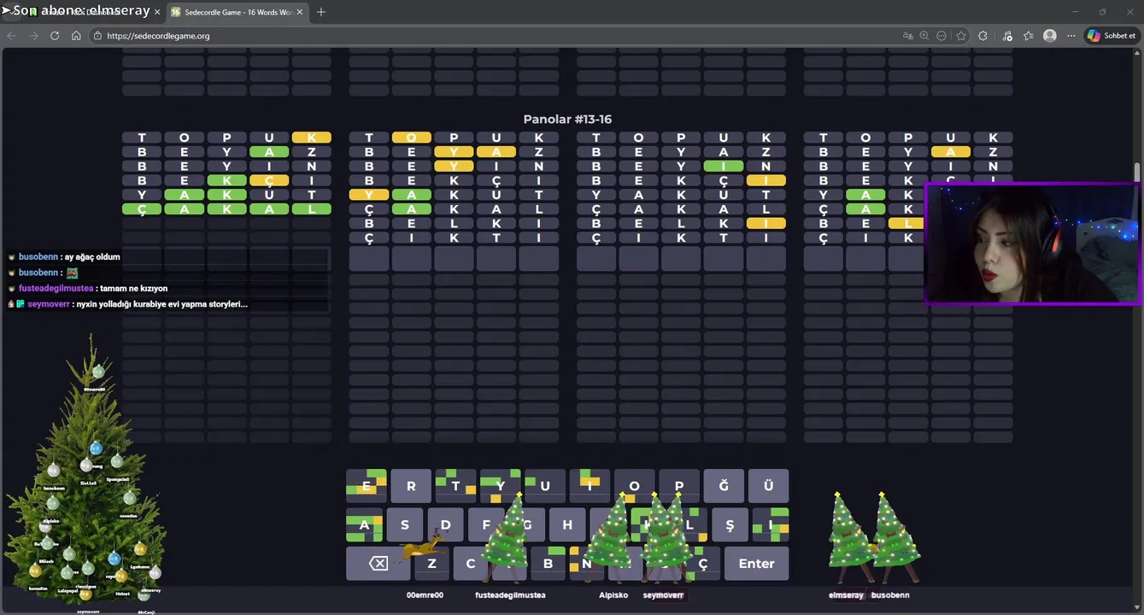Open the browser profile avatar
Screen dimensions: 1144x615
click(x=1050, y=36)
